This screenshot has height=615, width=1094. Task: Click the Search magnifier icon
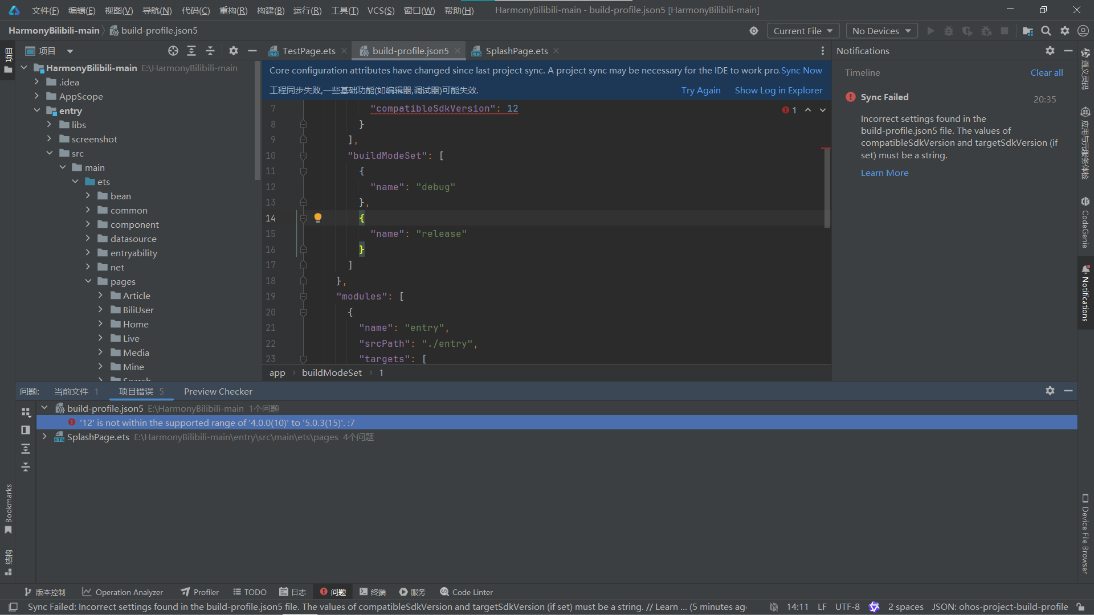[x=1046, y=31]
